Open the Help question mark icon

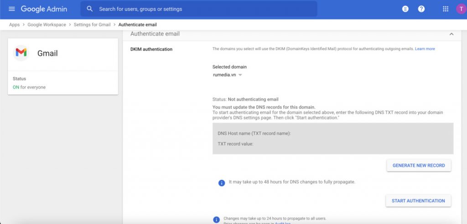pos(421,9)
